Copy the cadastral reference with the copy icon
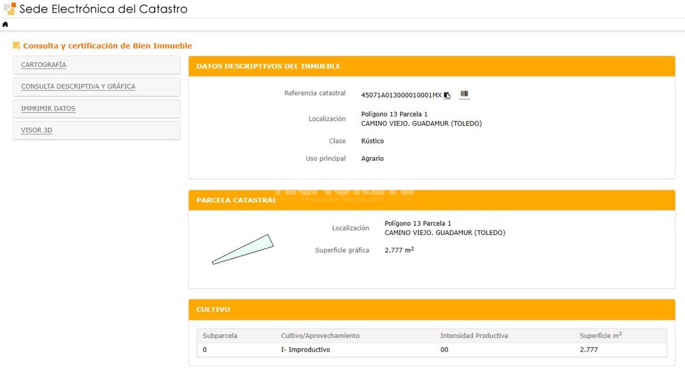The image size is (685, 372). point(448,95)
